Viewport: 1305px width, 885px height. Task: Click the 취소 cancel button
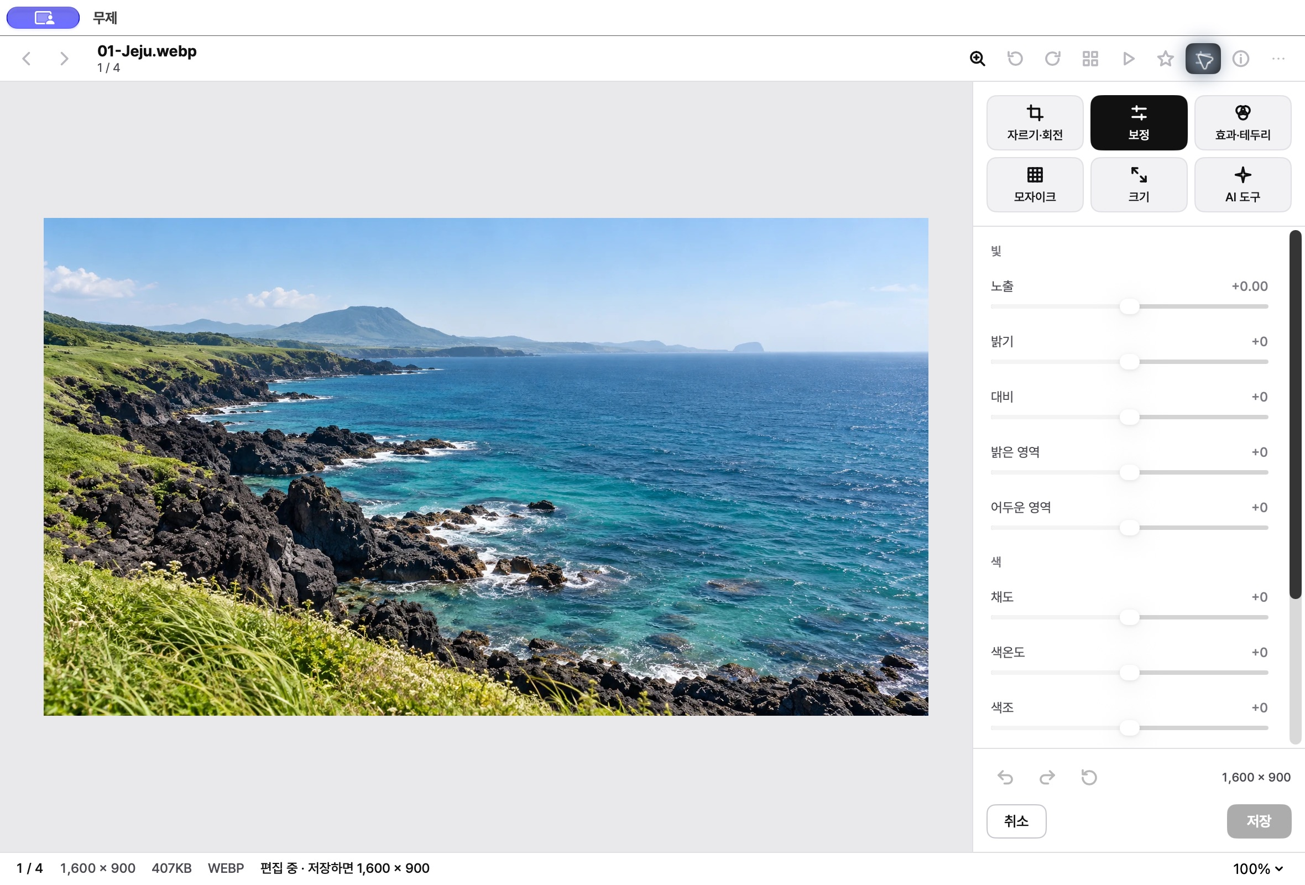[1016, 821]
